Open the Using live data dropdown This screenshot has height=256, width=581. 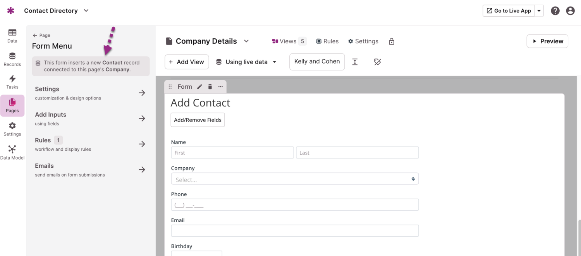point(246,62)
